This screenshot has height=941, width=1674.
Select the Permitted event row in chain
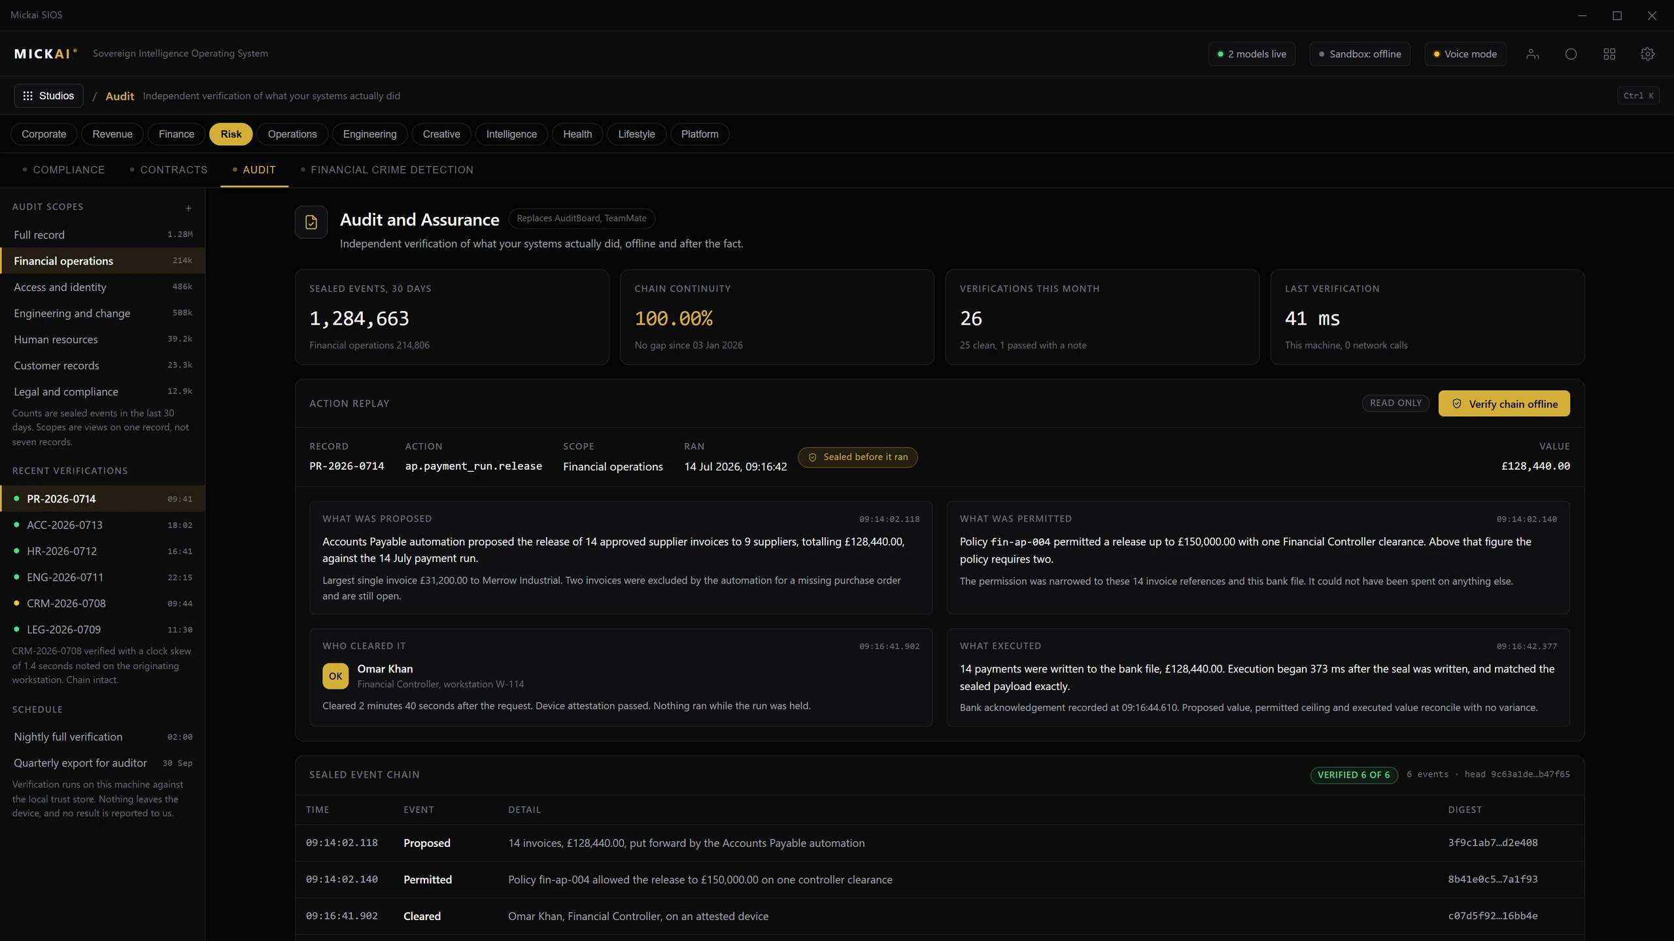click(x=939, y=880)
